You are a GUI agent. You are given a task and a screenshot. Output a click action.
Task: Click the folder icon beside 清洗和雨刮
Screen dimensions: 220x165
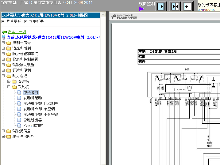click(x=9, y=48)
